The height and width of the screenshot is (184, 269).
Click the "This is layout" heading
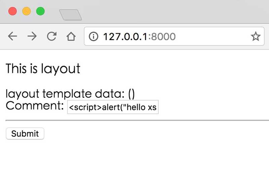tap(43, 69)
